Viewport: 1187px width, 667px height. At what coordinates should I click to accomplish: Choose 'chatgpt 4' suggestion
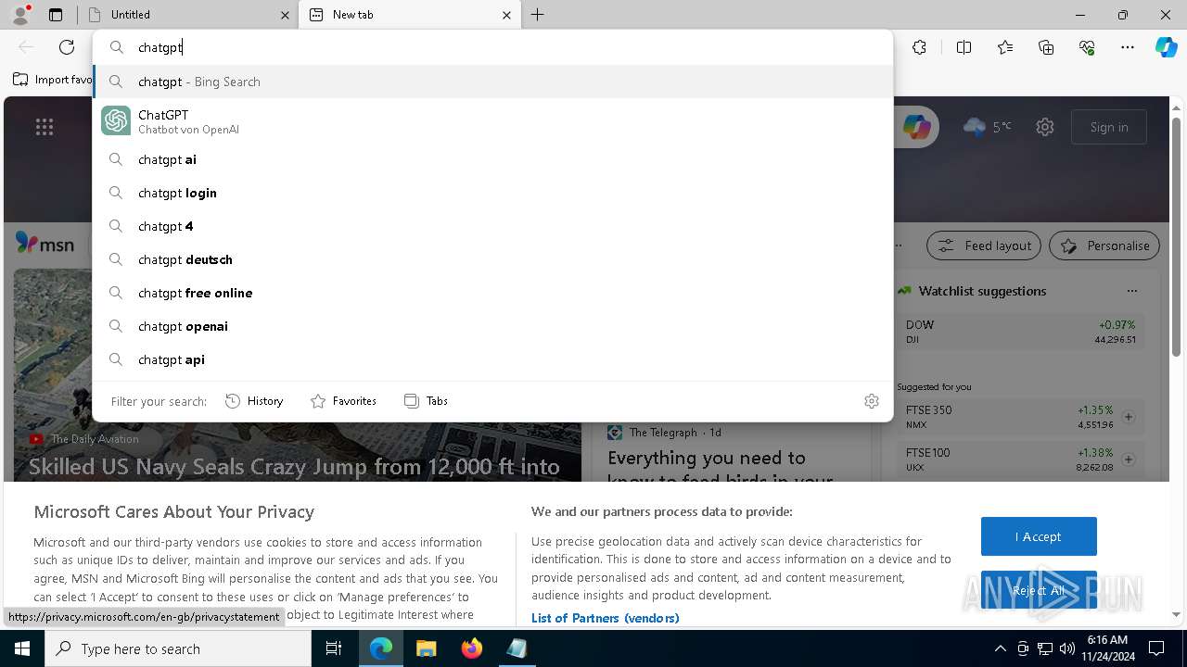[492, 226]
